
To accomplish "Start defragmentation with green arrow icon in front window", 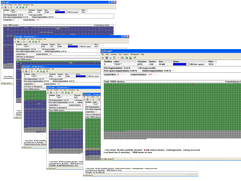I will coord(127,58).
